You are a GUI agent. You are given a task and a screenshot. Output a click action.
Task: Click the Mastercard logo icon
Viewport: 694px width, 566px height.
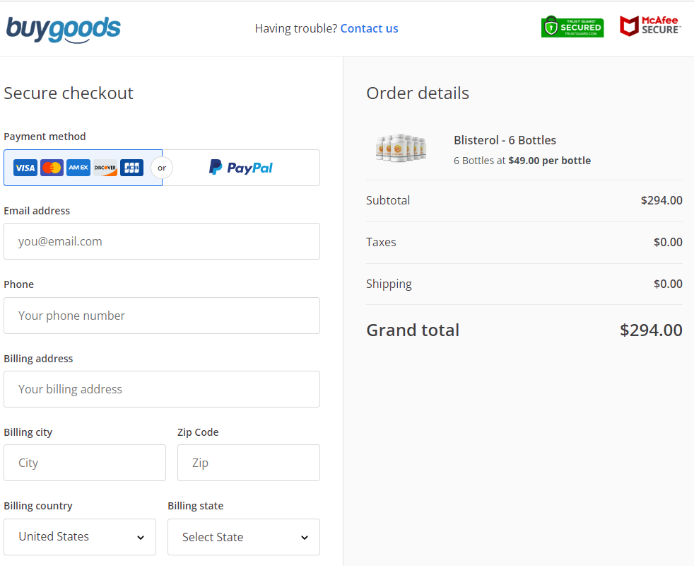52,168
